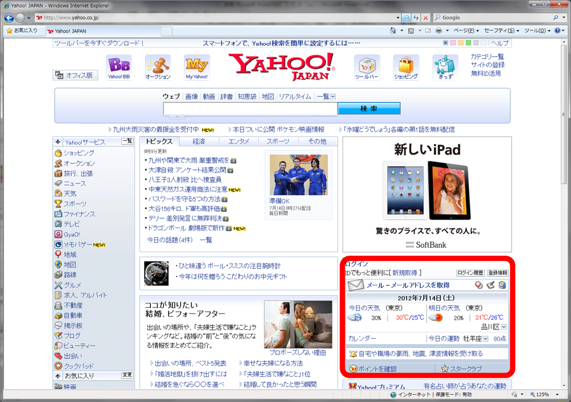The image size is (571, 402).
Task: Open a new blank browser tab
Action: tap(166, 31)
